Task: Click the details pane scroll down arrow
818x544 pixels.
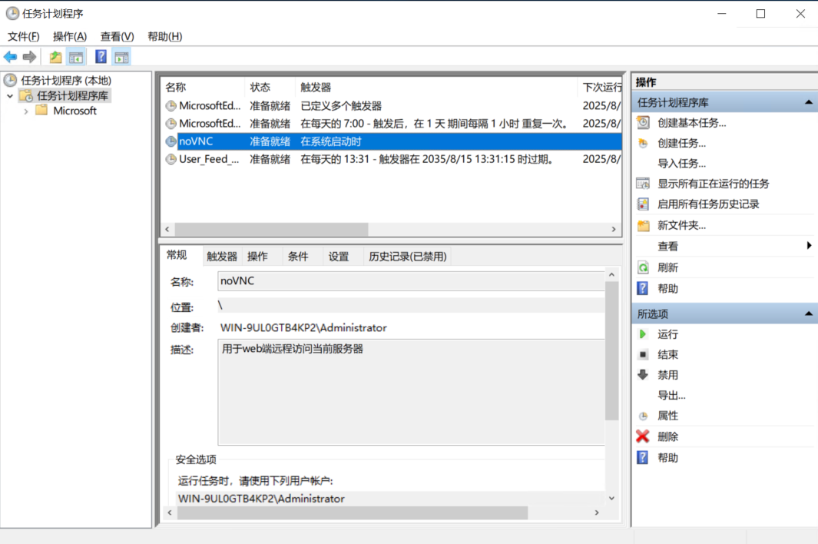Action: 611,498
